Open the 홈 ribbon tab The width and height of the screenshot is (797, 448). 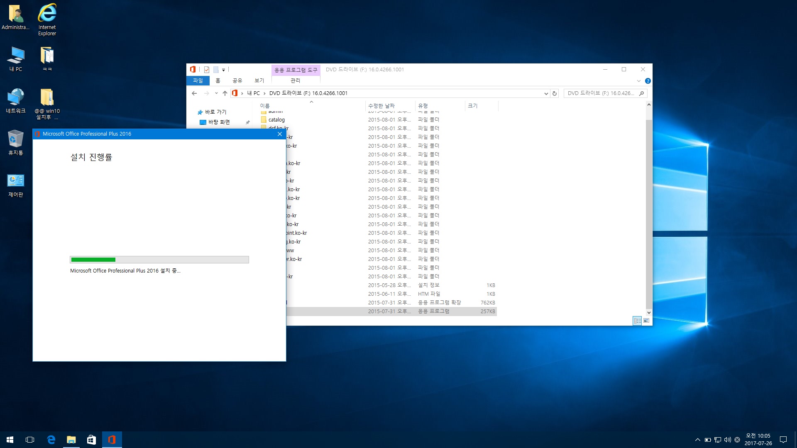click(218, 80)
